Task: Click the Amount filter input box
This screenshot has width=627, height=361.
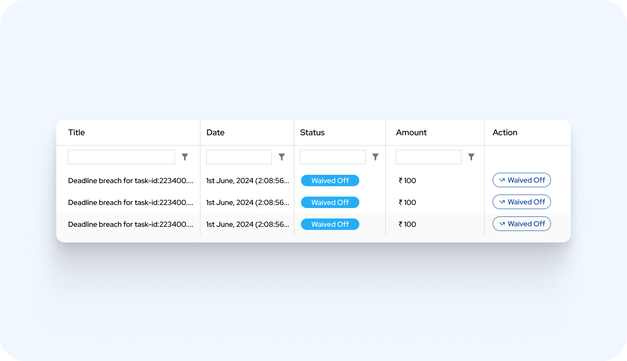Action: point(428,157)
